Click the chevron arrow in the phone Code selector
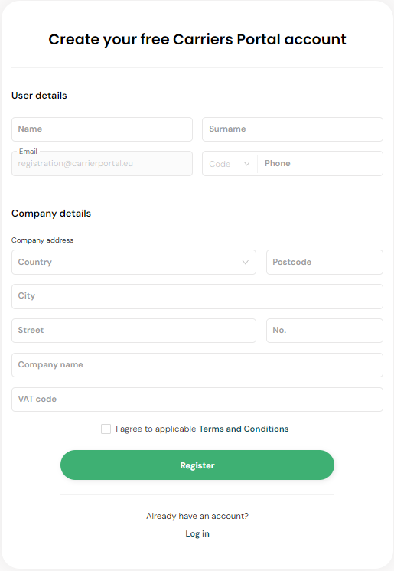This screenshot has width=394, height=571. pos(247,164)
